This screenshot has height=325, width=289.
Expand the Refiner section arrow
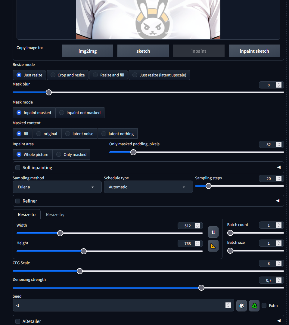pyautogui.click(x=278, y=201)
